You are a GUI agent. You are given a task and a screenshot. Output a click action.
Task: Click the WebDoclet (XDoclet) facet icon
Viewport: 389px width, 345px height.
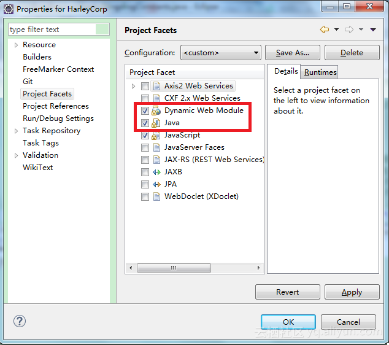click(x=156, y=196)
